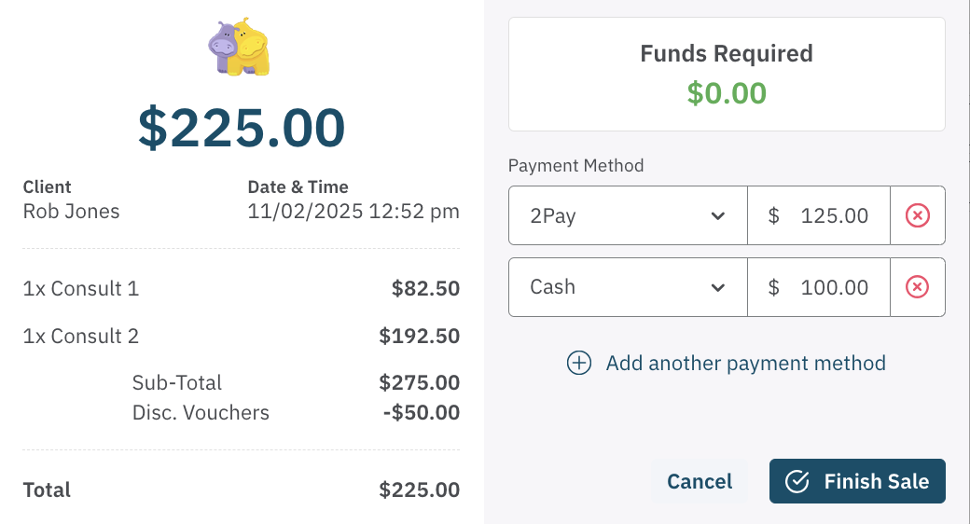Focus the 100.00 amount field
This screenshot has height=524, width=970.
(834, 287)
